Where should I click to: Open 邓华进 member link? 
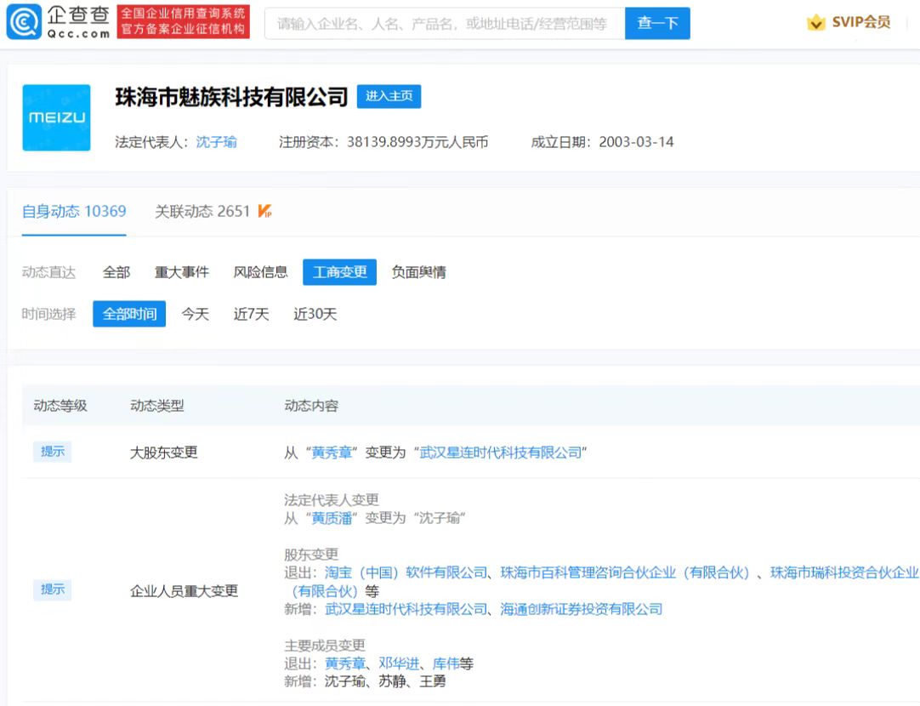pos(399,663)
